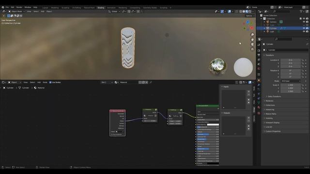Click the Subsurface Color white swatch
The height and width of the screenshot is (174, 310).
pos(213,125)
